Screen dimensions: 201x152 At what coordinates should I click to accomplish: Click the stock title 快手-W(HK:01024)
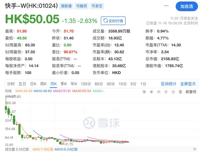click(x=31, y=6)
